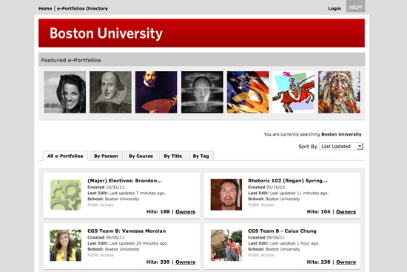Open (Major) Electives: Brandon... portfolio title
Screen dimensions: 407x272
coord(124,181)
